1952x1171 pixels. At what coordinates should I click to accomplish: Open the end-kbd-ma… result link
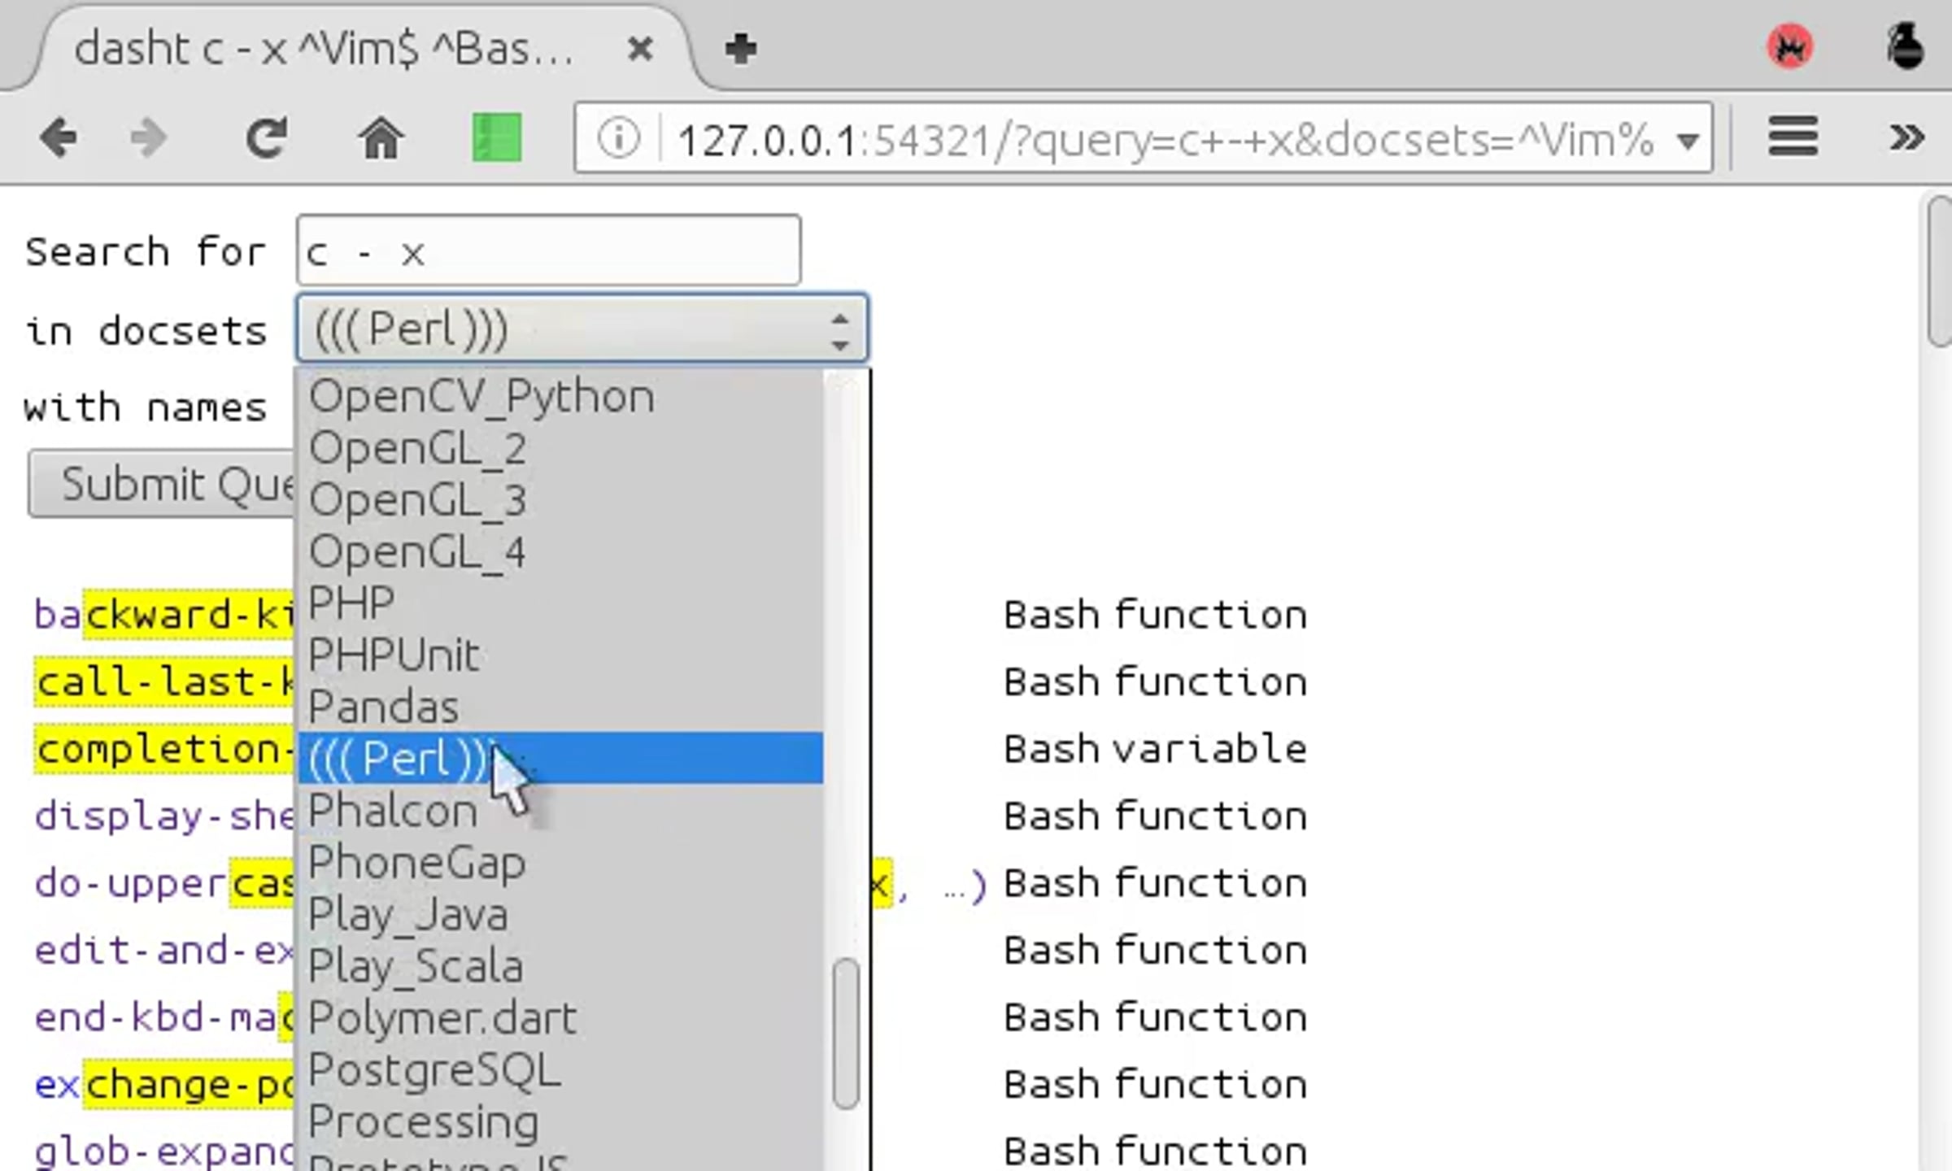tap(164, 1018)
